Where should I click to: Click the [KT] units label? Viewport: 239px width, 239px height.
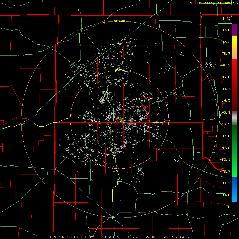coord(227,18)
